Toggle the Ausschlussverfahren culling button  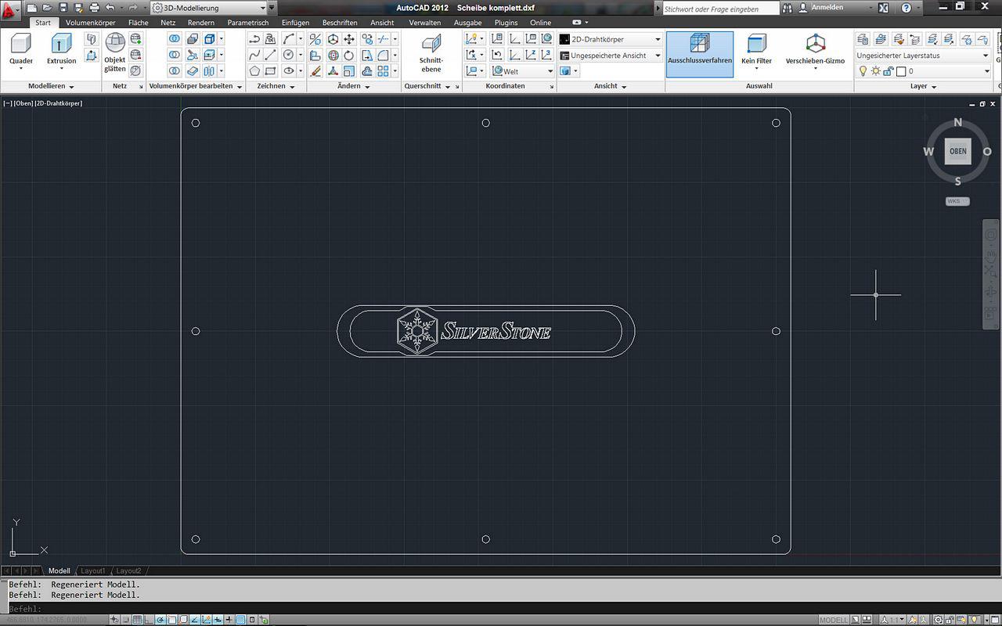700,54
